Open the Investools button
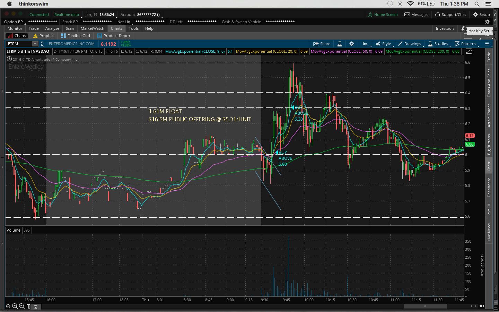Image resolution: width=499 pixels, height=312 pixels. [445, 28]
